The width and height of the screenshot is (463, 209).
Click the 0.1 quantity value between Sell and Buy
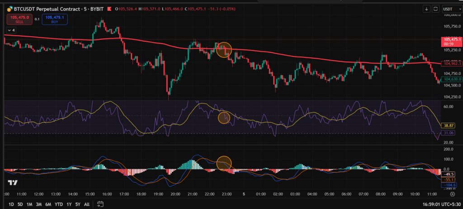coord(37,19)
